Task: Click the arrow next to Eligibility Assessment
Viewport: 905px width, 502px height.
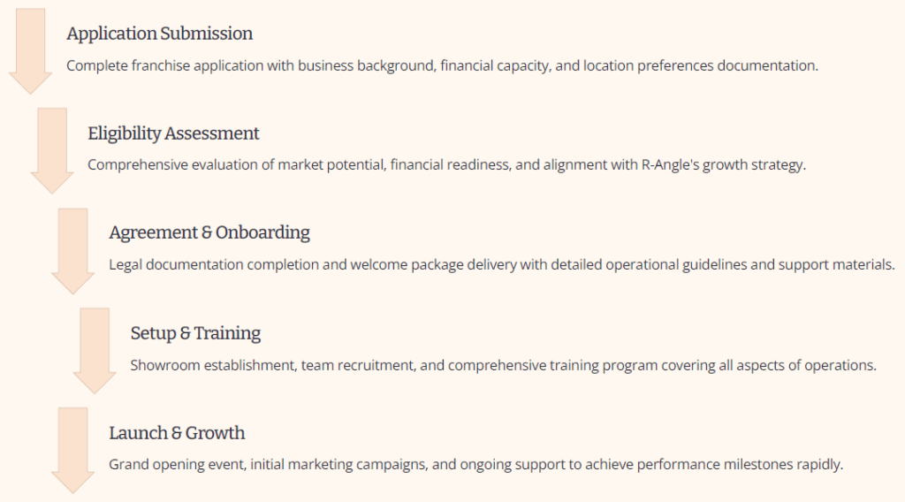Action: tap(52, 150)
